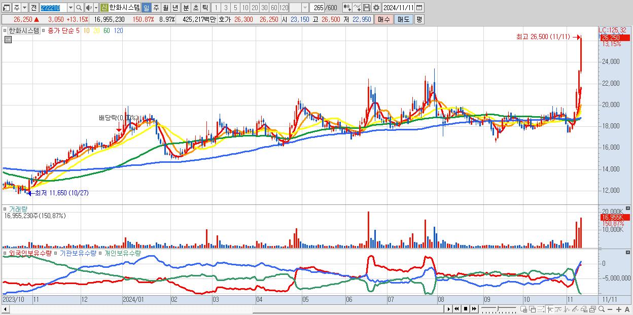The width and height of the screenshot is (633, 315).
Task: Select the 틱 tick period tab
Action: (x=204, y=8)
